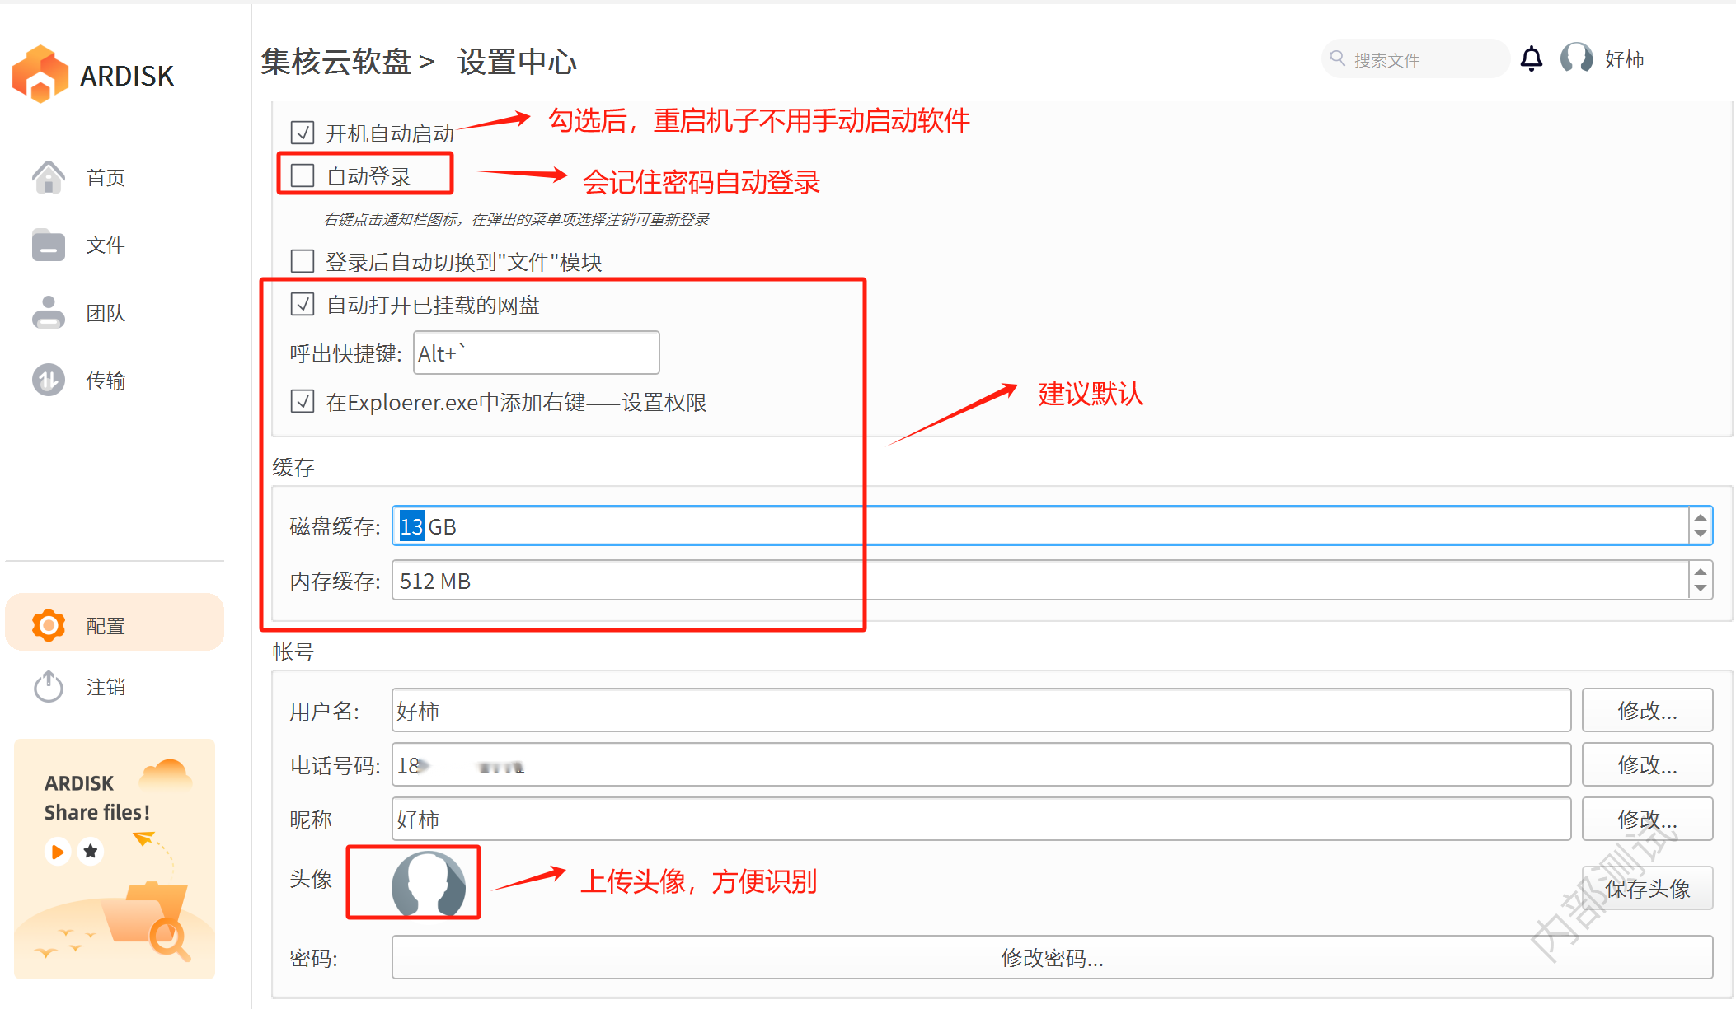Toggle 自动打开已挂载的网盘 checkbox

303,305
